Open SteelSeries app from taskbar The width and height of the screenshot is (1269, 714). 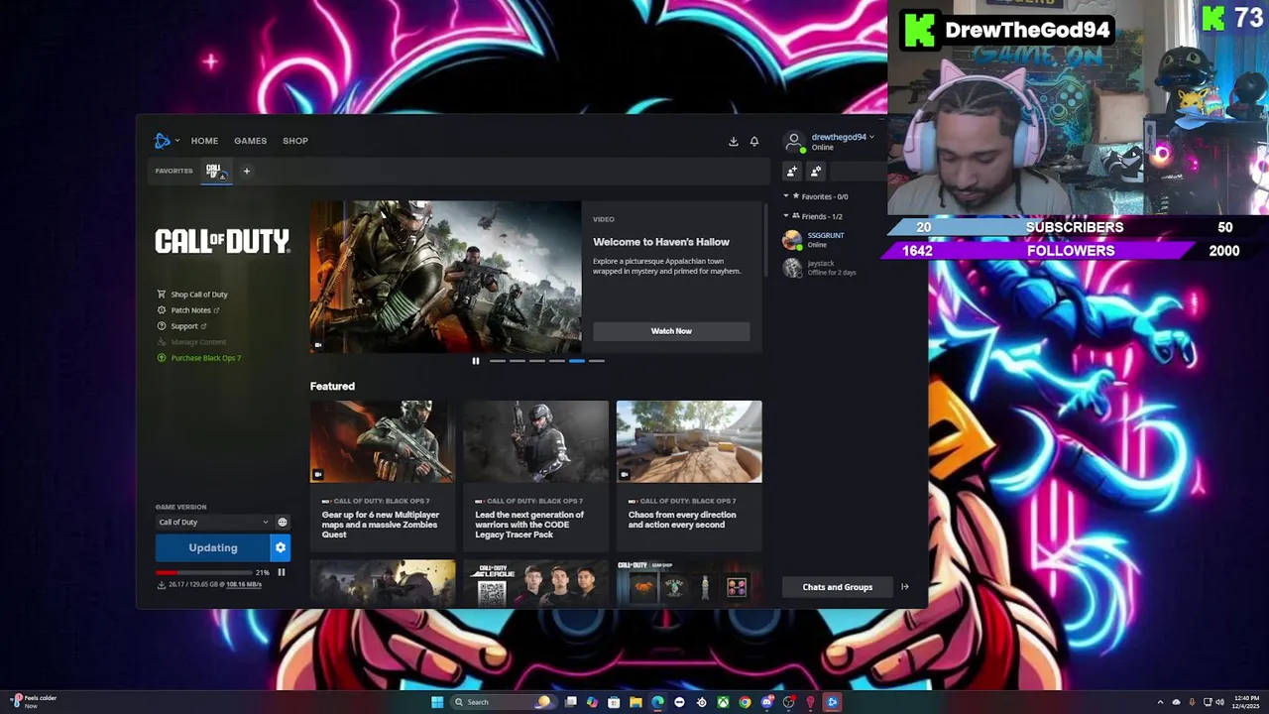701,702
